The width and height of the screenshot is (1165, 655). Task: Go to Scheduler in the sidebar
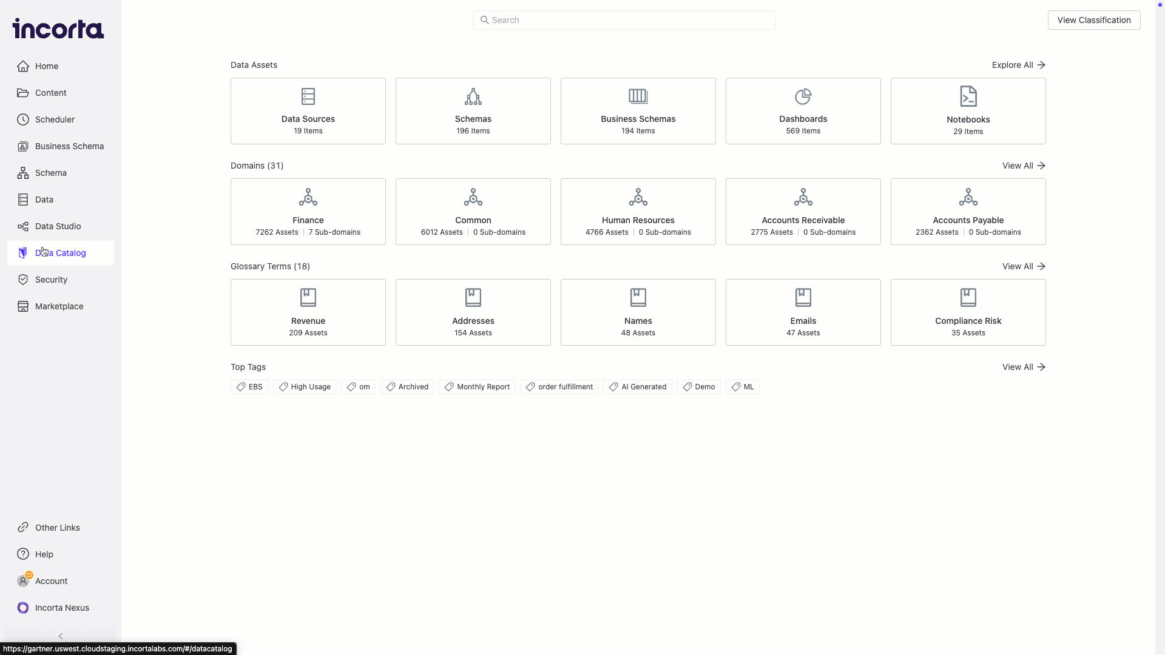[55, 119]
